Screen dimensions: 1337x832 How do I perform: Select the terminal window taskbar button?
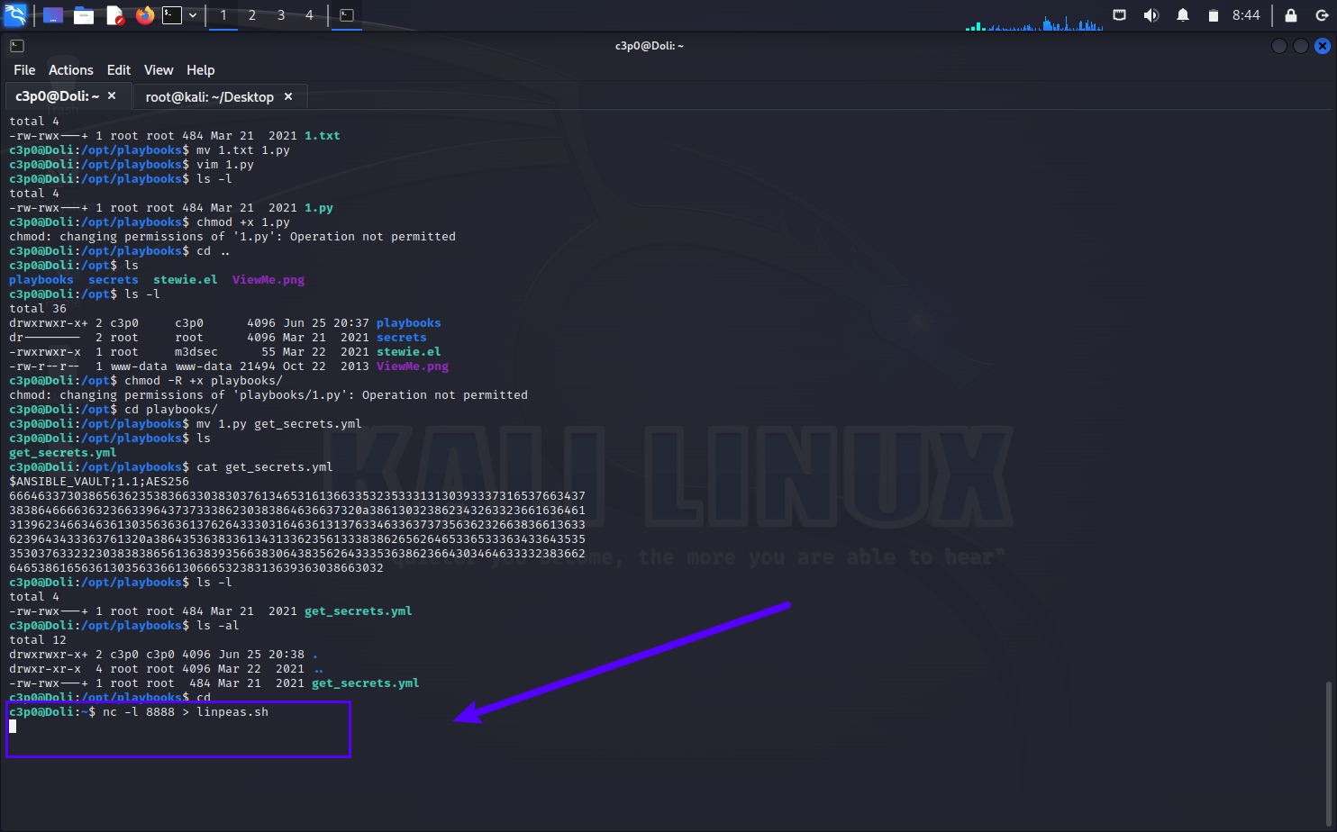click(x=347, y=15)
